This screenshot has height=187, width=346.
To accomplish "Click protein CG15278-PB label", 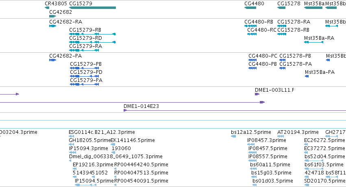I will pyautogui.click(x=295, y=56).
